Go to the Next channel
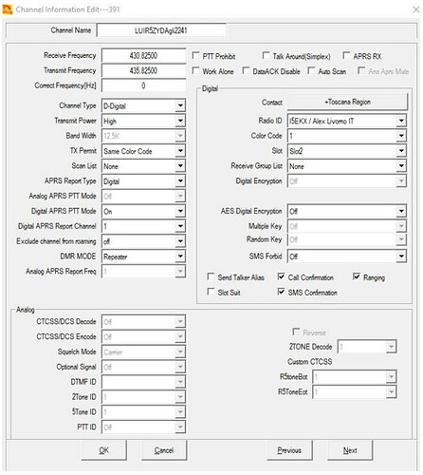Image resolution: width=423 pixels, height=475 pixels. coord(350,450)
